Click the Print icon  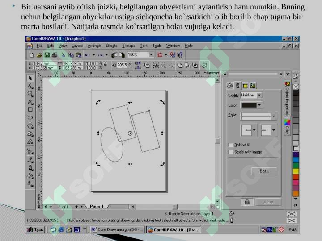coord(55,55)
